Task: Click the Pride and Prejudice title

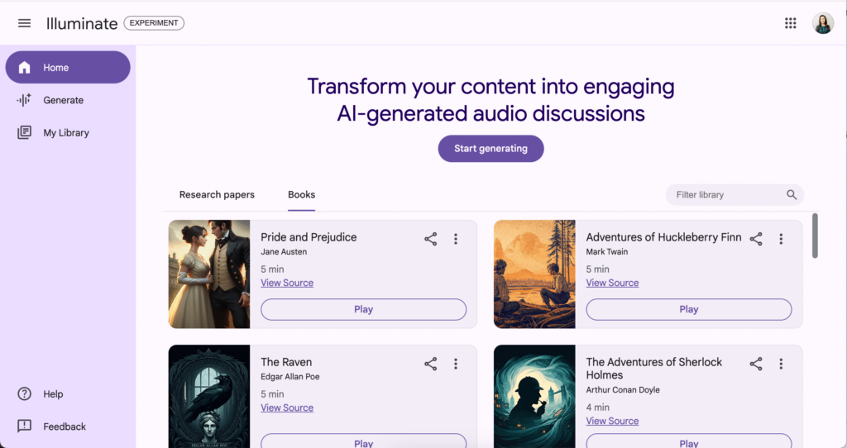Action: pos(309,237)
